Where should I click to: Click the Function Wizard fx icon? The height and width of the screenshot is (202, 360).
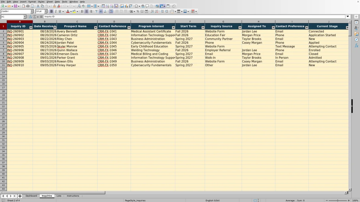pyautogui.click(x=31, y=17)
